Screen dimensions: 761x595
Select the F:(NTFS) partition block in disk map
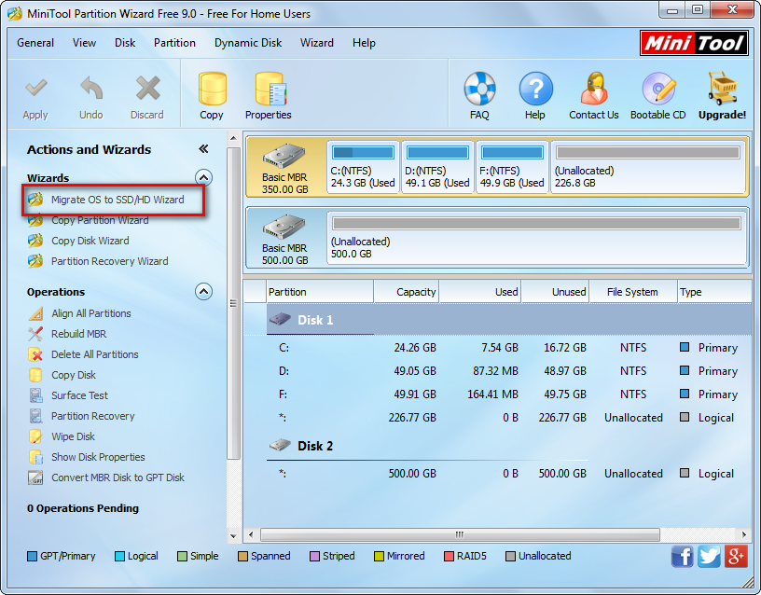tap(512, 167)
